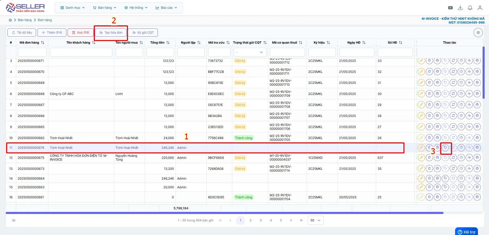This screenshot has width=489, height=235.
Task: Sort by the Mã đơn hàng column
Action: (42, 43)
